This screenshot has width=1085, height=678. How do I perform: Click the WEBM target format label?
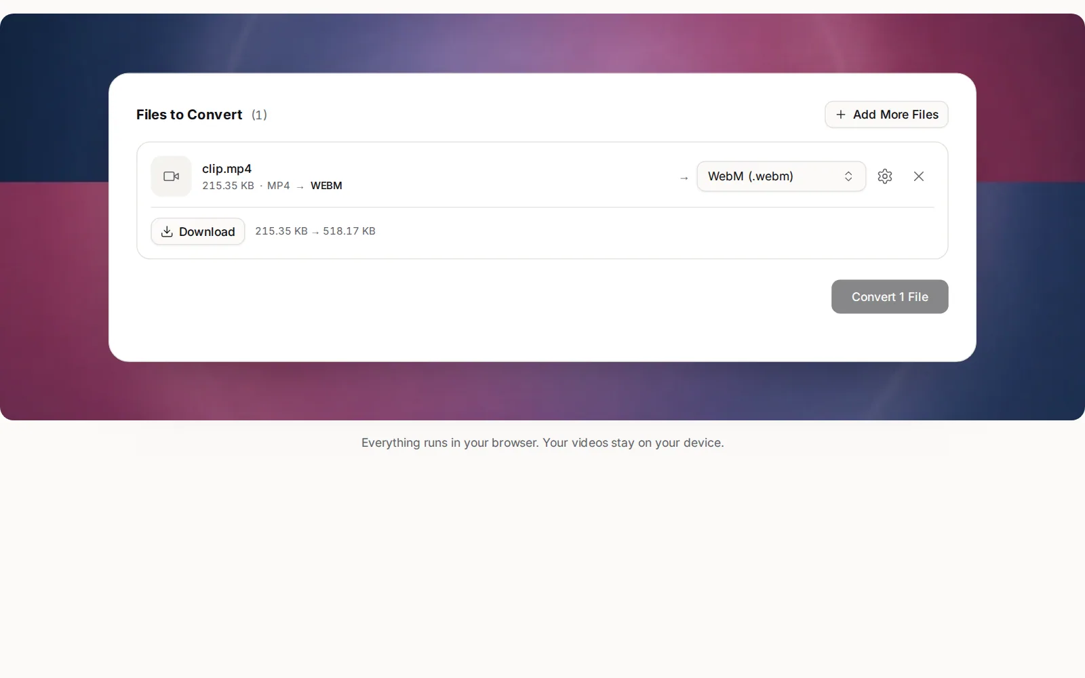[326, 186]
